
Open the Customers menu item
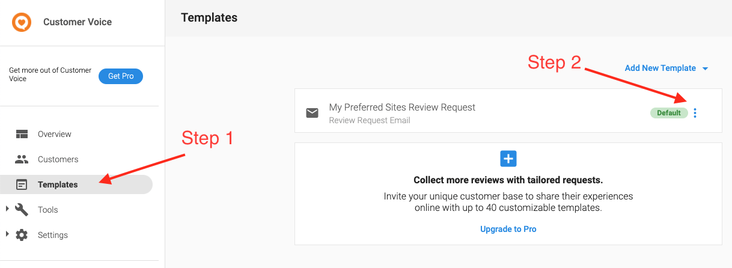[x=58, y=159]
